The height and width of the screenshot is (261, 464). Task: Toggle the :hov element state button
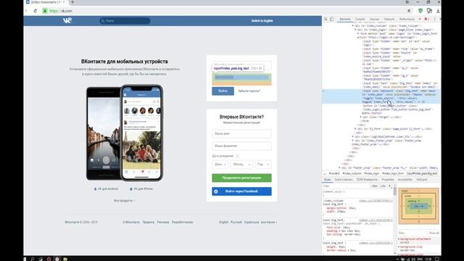[374, 186]
